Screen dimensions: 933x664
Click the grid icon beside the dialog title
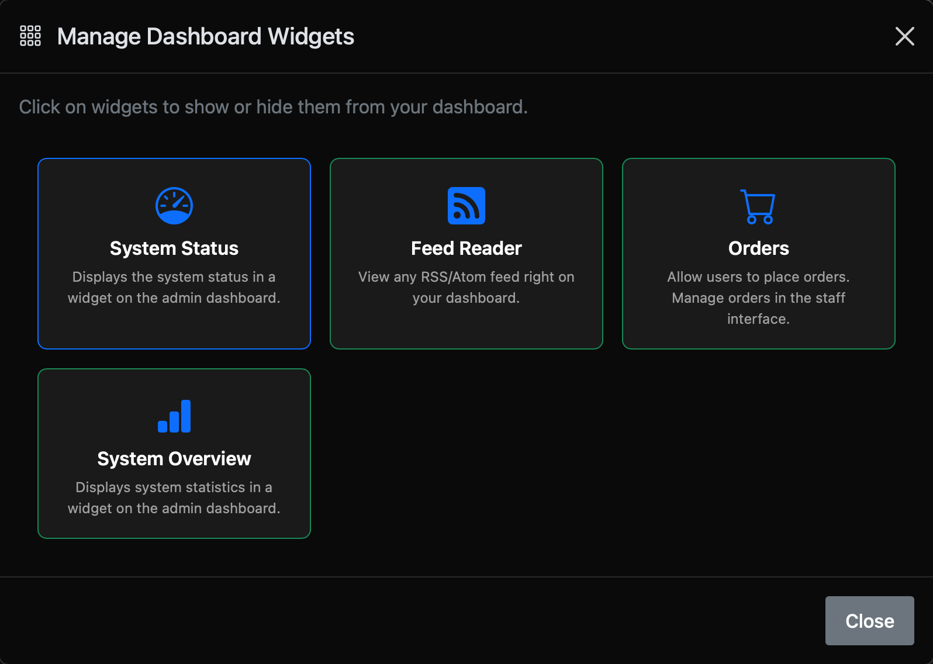pyautogui.click(x=30, y=36)
